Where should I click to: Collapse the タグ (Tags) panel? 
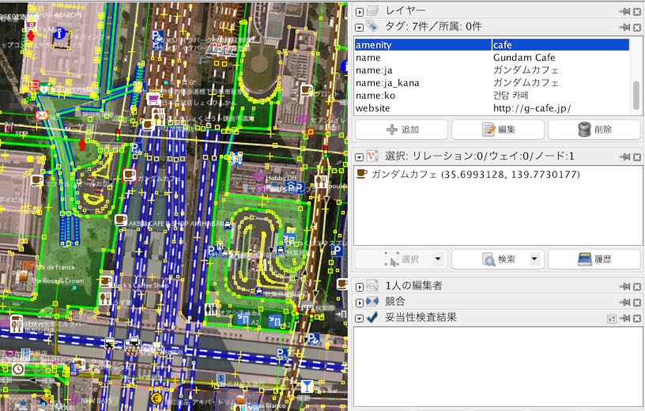(360, 27)
